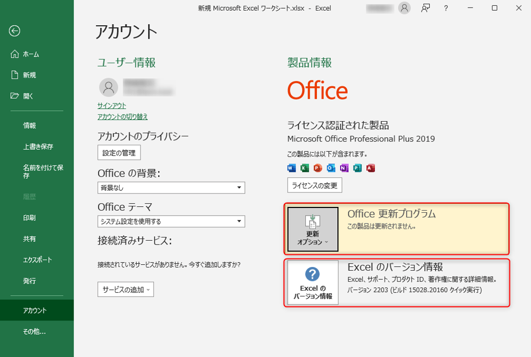Select 上書き保存 in the sidebar

[36, 146]
